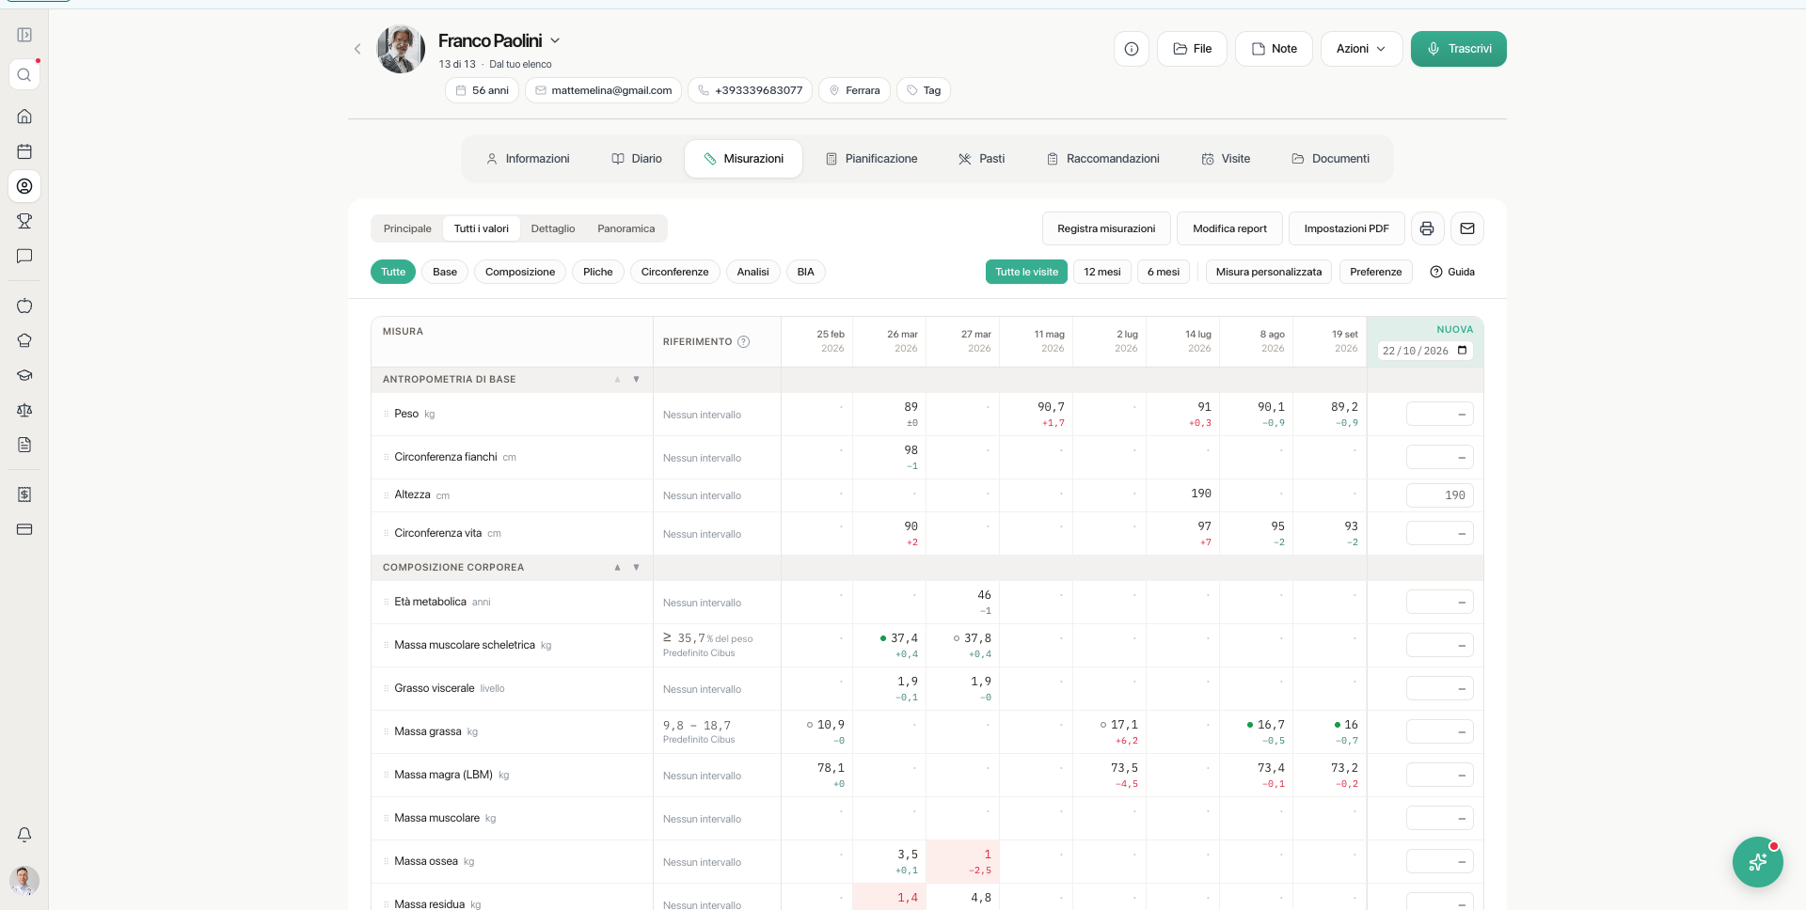Open the notifications bell icon
The height and width of the screenshot is (910, 1806).
[24, 835]
